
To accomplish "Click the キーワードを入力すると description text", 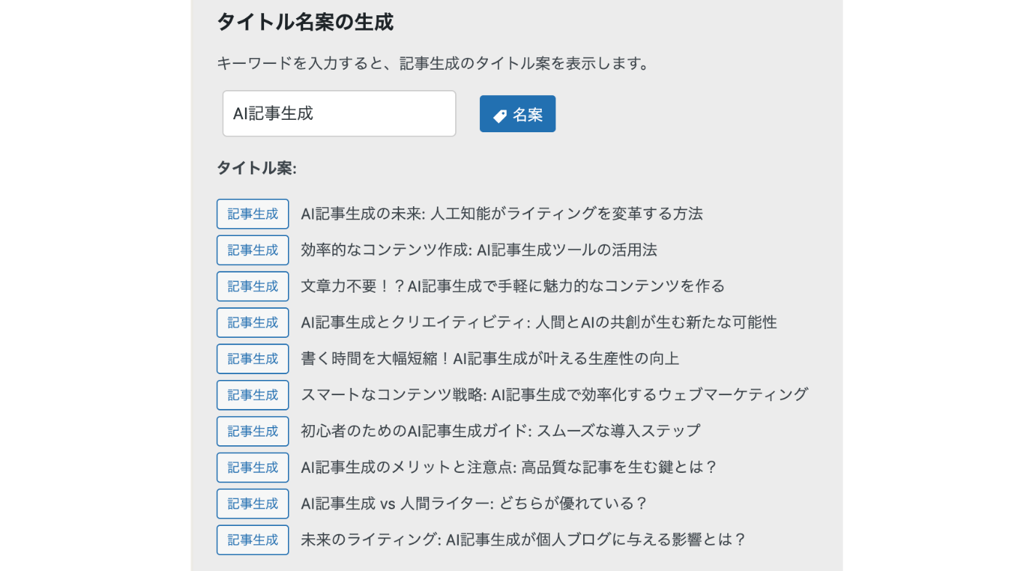I will [433, 64].
